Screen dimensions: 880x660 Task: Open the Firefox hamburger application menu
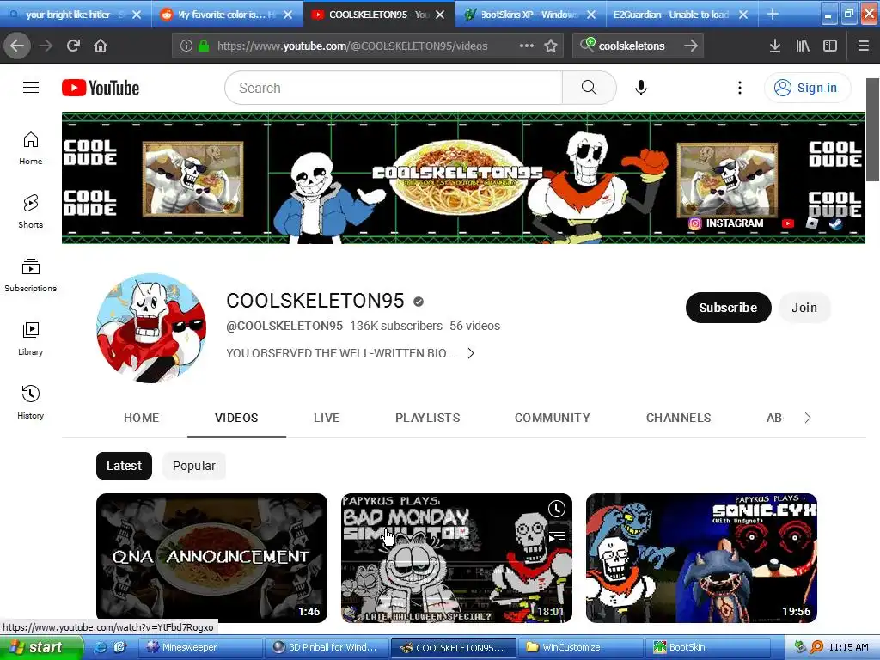click(864, 46)
